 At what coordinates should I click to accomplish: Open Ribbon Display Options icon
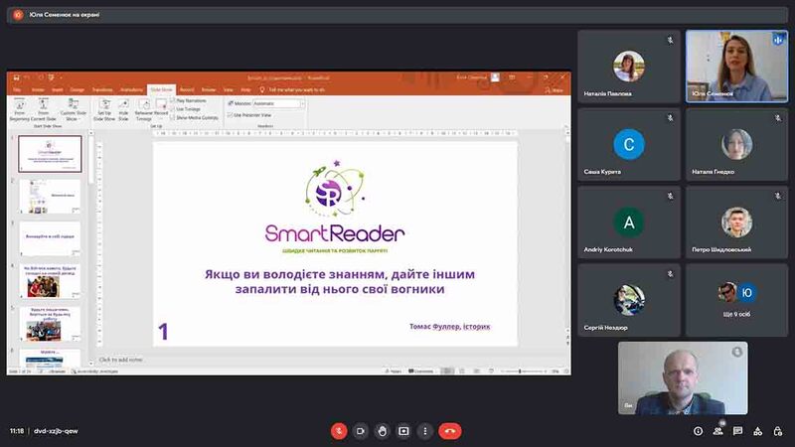coord(512,77)
